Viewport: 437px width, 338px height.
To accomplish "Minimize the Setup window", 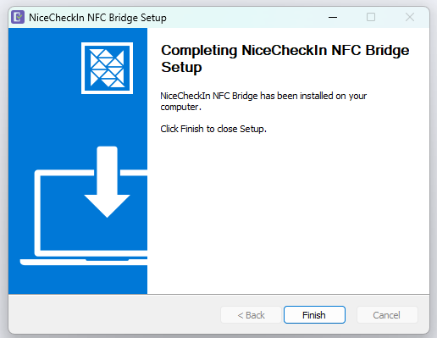I will 333,17.
